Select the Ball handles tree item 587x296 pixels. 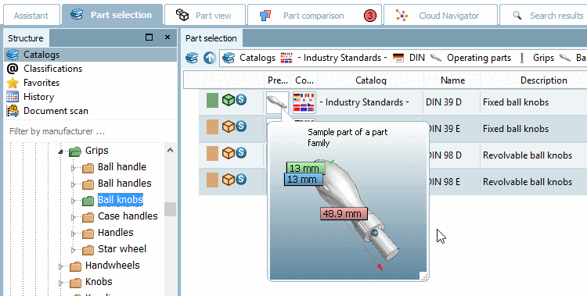click(x=124, y=183)
